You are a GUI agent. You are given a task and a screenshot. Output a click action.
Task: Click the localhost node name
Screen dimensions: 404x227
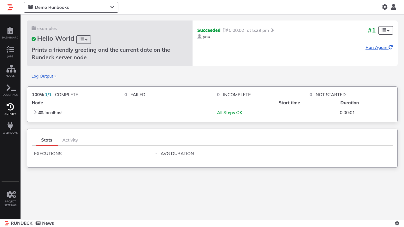coord(54,113)
